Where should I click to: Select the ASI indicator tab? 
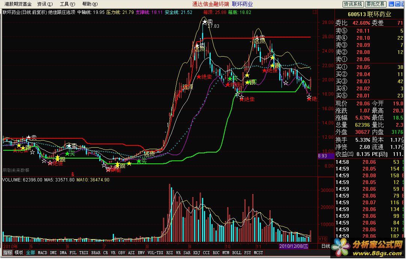click(132, 253)
